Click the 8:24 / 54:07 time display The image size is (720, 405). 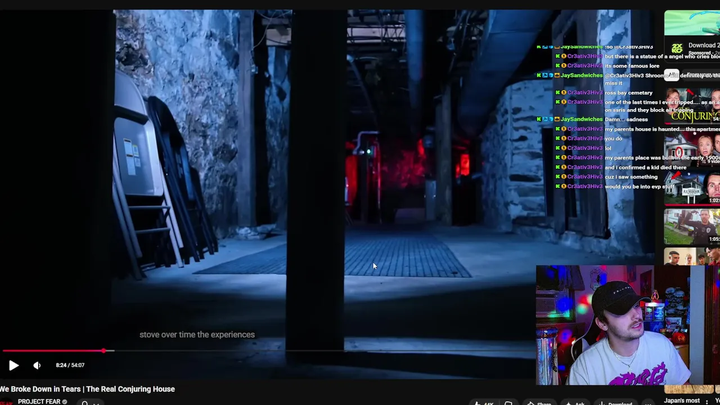(x=70, y=365)
